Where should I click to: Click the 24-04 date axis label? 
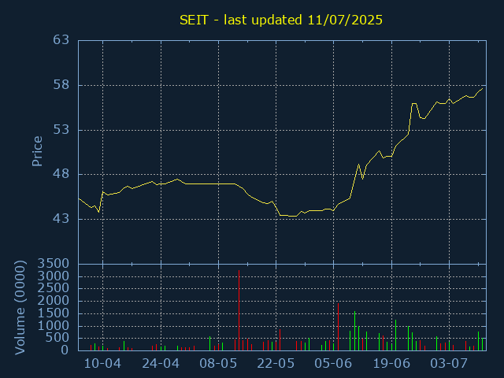click(x=161, y=364)
